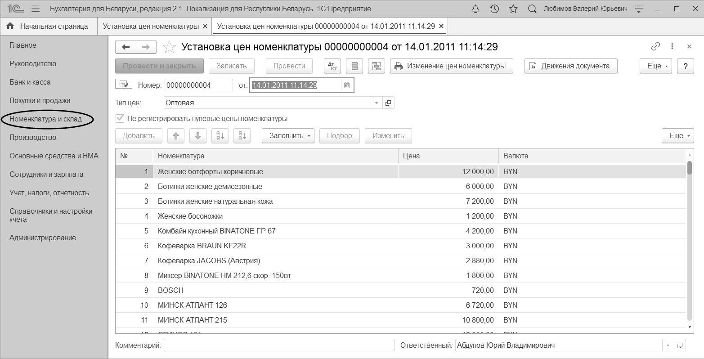Screen dimensions: 704x359
Task: Switch to Установка цен номенклатуры list tab
Action: pos(151,27)
